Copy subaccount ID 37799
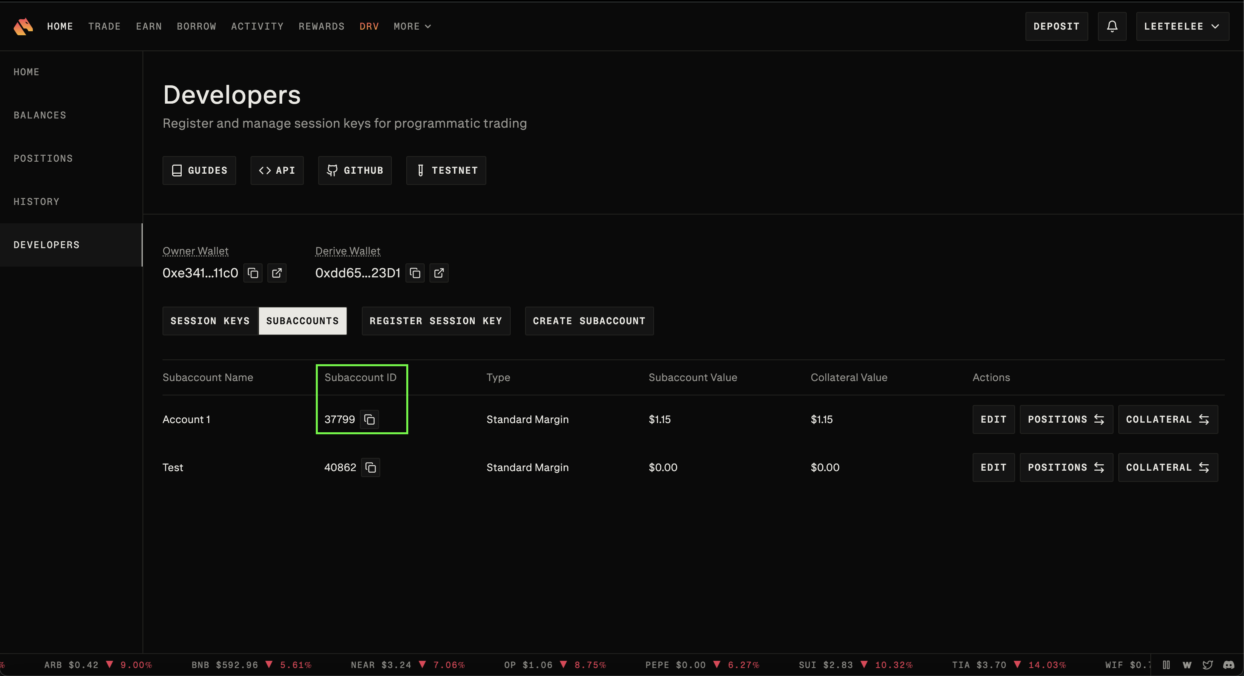The width and height of the screenshot is (1244, 676). click(x=369, y=419)
